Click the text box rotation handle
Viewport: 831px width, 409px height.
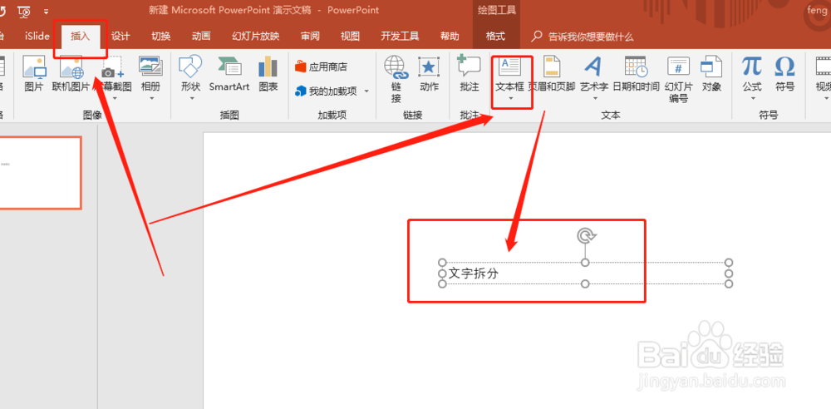[586, 235]
